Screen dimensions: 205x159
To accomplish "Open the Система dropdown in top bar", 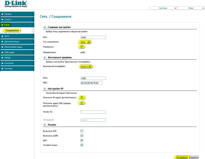I will [163, 8].
